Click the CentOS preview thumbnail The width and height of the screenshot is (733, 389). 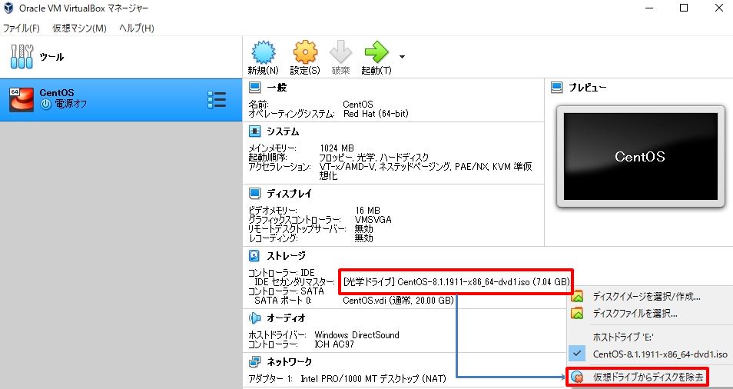[641, 157]
